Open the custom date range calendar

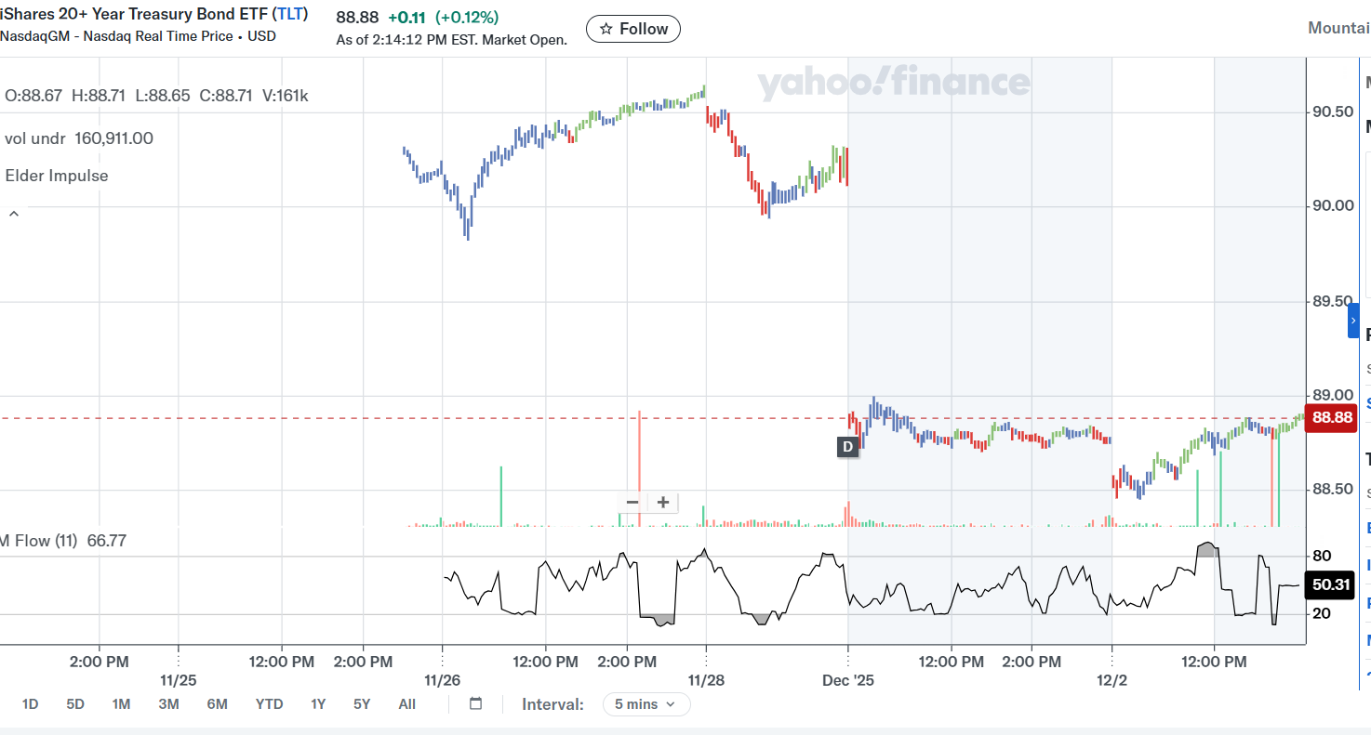pos(475,703)
